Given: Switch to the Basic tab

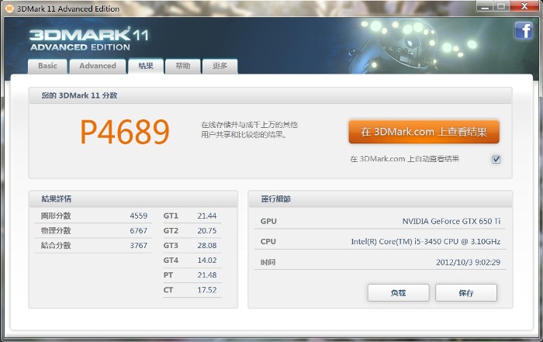Looking at the screenshot, I should pos(47,66).
